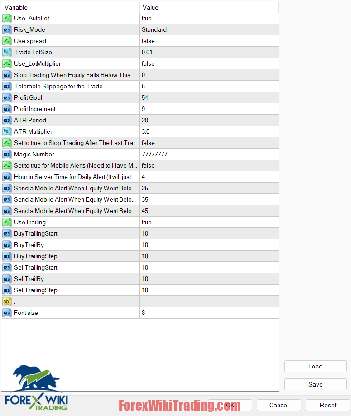The height and width of the screenshot is (416, 351).
Task: Select the SellTrailBy row label
Action: coord(29,279)
